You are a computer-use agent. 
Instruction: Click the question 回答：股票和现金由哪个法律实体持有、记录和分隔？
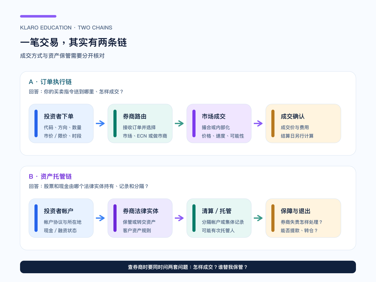point(89,186)
